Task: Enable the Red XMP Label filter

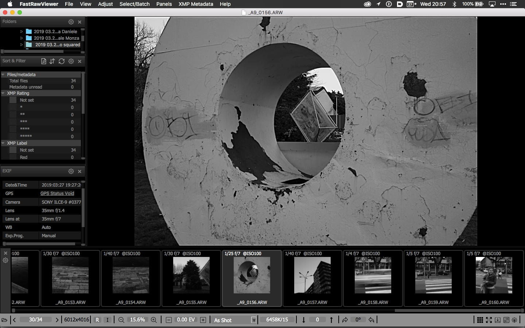Action: tap(13, 157)
